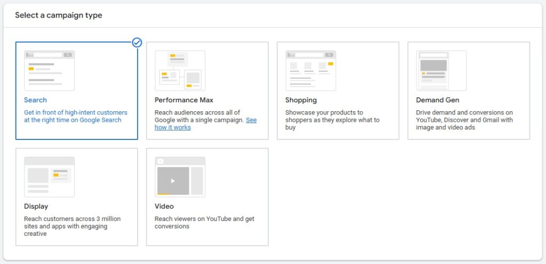Click Demand Gen description mentioning YouTube, Discover
This screenshot has height=264, width=546.
[464, 120]
